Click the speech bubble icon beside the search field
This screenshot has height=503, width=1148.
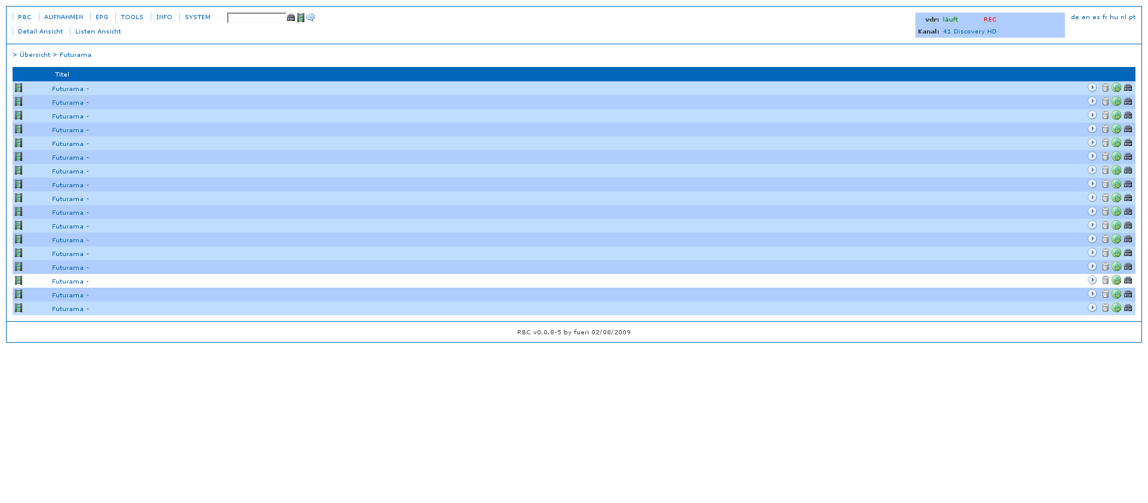point(310,18)
